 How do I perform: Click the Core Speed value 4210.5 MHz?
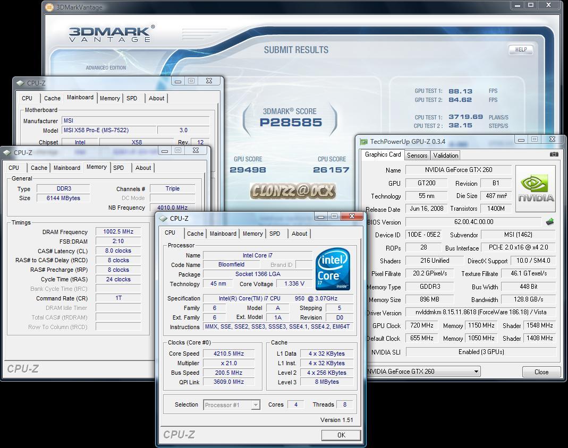(228, 354)
